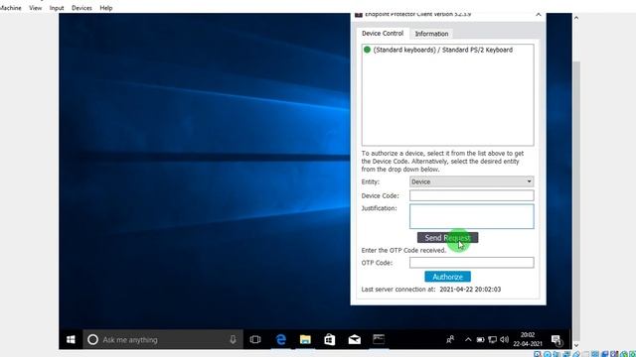The width and height of the screenshot is (636, 357).
Task: Click the People icon in the taskbar
Action: (x=450, y=339)
